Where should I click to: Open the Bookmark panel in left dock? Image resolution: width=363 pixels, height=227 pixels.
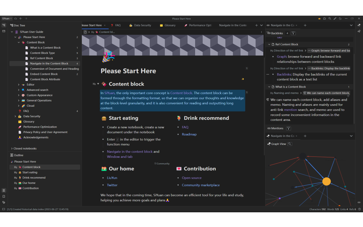coord(4,196)
